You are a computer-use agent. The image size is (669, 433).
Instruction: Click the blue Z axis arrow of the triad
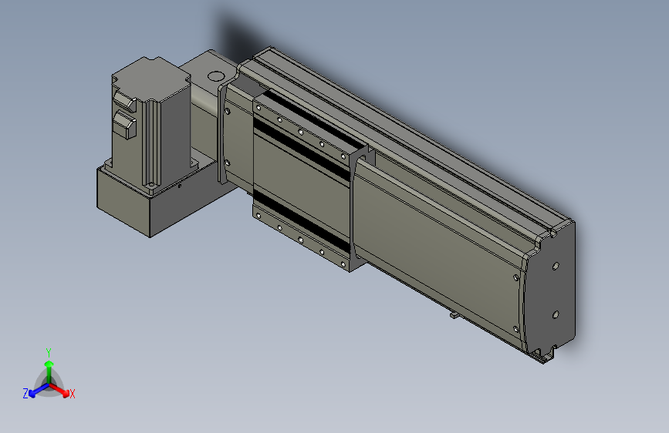[x=39, y=391]
